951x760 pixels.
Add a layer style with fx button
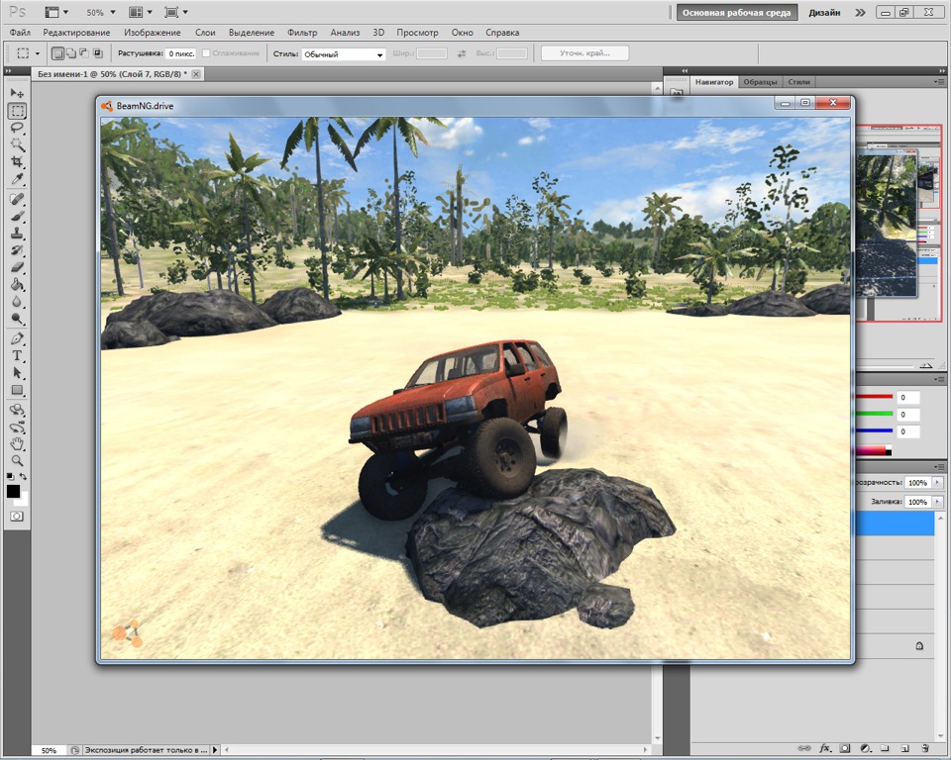pyautogui.click(x=824, y=748)
